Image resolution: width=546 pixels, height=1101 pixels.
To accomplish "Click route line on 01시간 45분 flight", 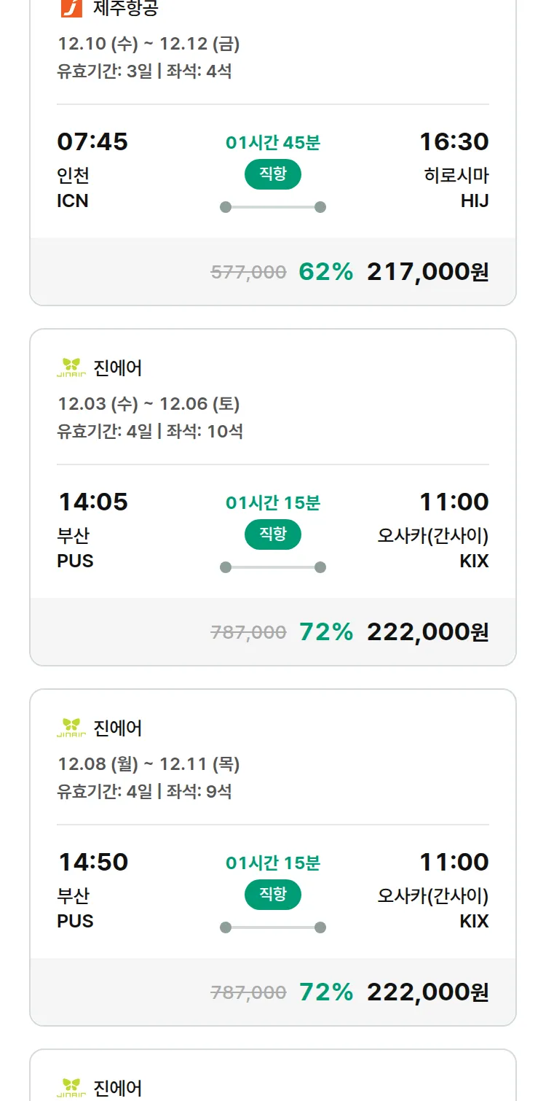I will point(272,207).
